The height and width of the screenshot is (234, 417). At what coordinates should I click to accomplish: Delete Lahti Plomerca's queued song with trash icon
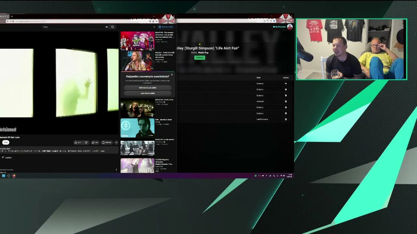point(286,119)
